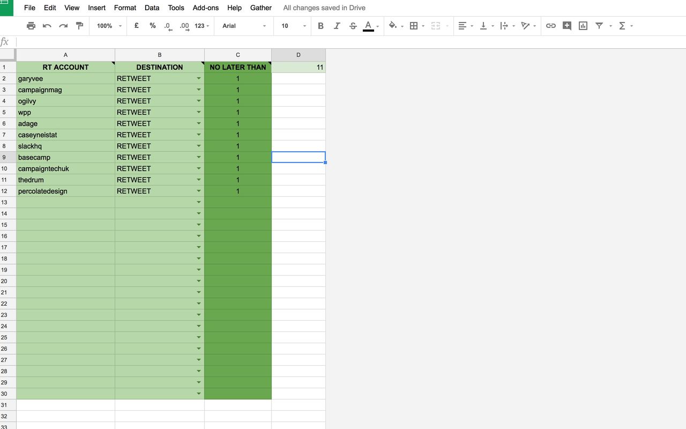The height and width of the screenshot is (429, 686).
Task: Open the zoom 100% dropdown
Action: [x=109, y=26]
